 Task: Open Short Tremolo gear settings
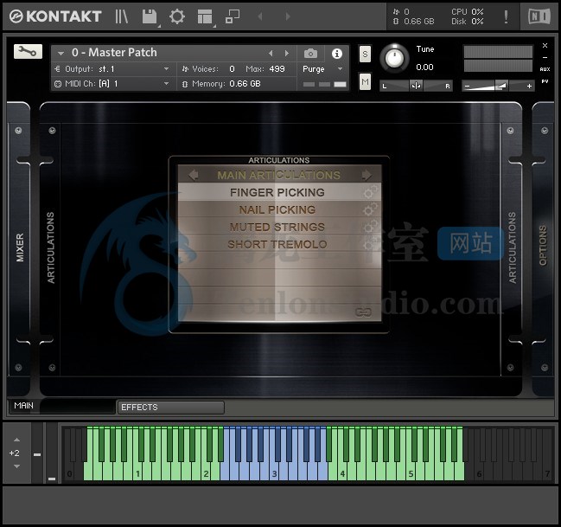tap(370, 244)
